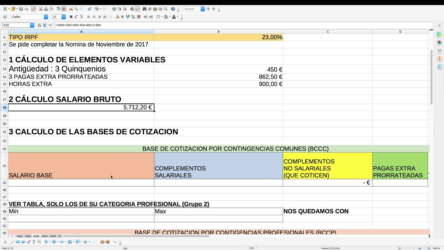Image resolution: width=444 pixels, height=250 pixels.
Task: Zoom out with status bar minus button
Action: (400, 248)
